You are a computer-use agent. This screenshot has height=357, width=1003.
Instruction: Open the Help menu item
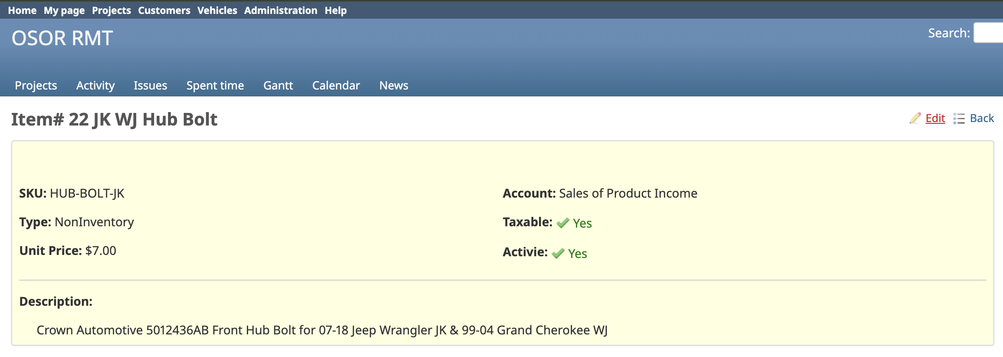click(336, 10)
